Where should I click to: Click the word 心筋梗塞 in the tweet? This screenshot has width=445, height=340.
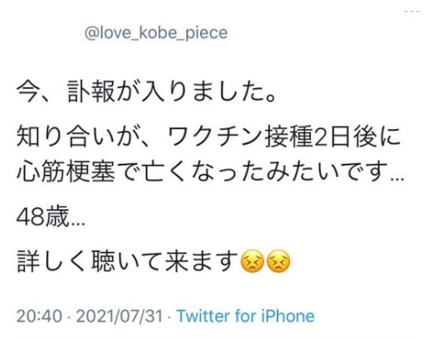(66, 172)
